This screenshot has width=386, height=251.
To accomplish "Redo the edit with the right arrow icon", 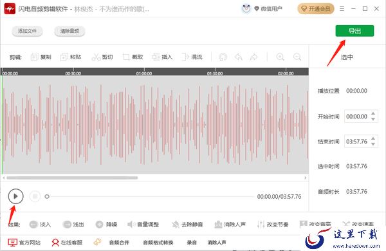I will pyautogui.click(x=253, y=57).
